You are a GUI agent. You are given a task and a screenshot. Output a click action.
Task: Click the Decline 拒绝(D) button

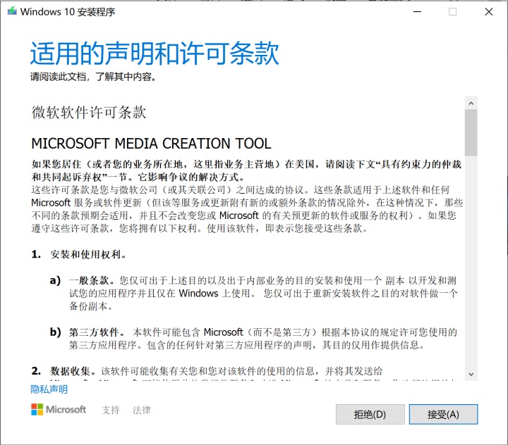coord(370,414)
